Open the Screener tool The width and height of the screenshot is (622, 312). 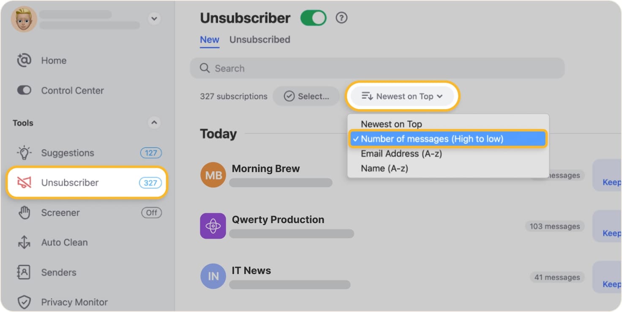click(x=60, y=212)
